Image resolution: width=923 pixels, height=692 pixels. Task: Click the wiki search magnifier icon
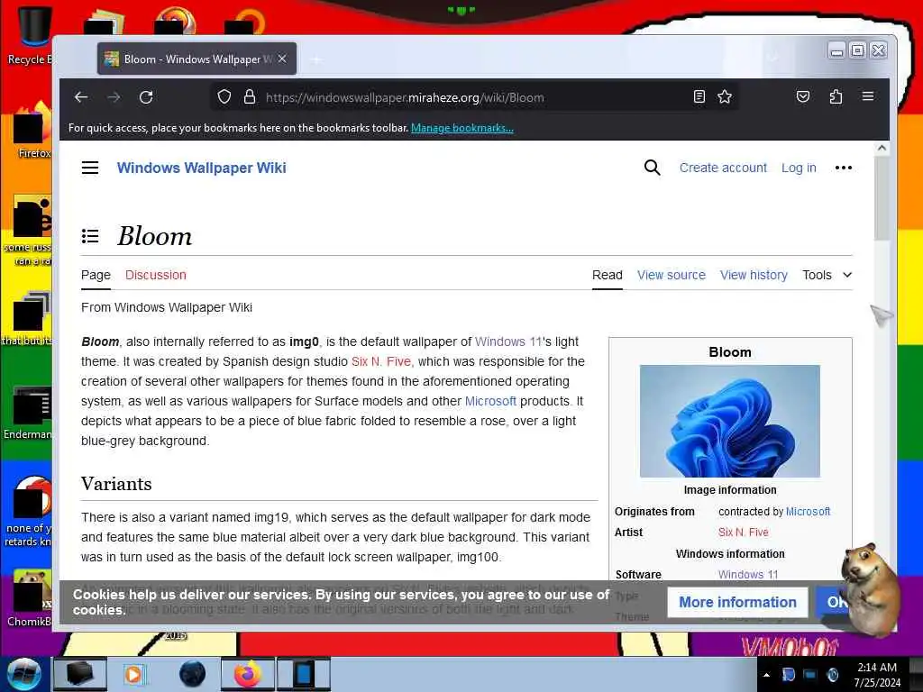[652, 168]
